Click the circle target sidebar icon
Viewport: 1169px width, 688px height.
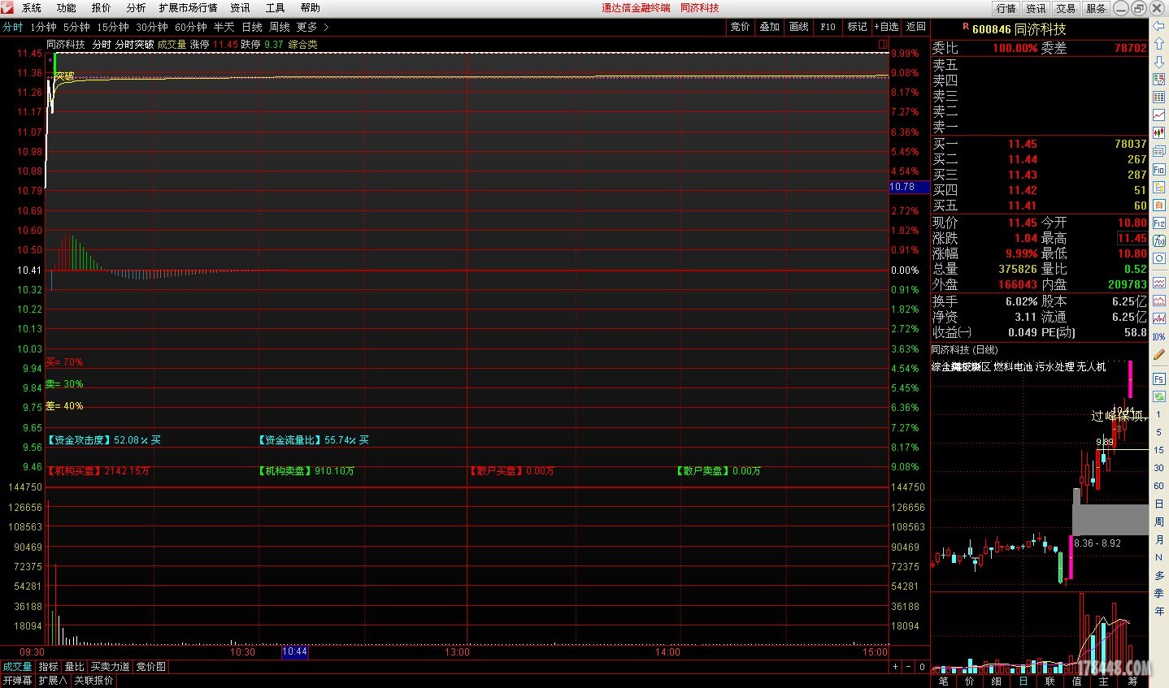pos(1159,258)
